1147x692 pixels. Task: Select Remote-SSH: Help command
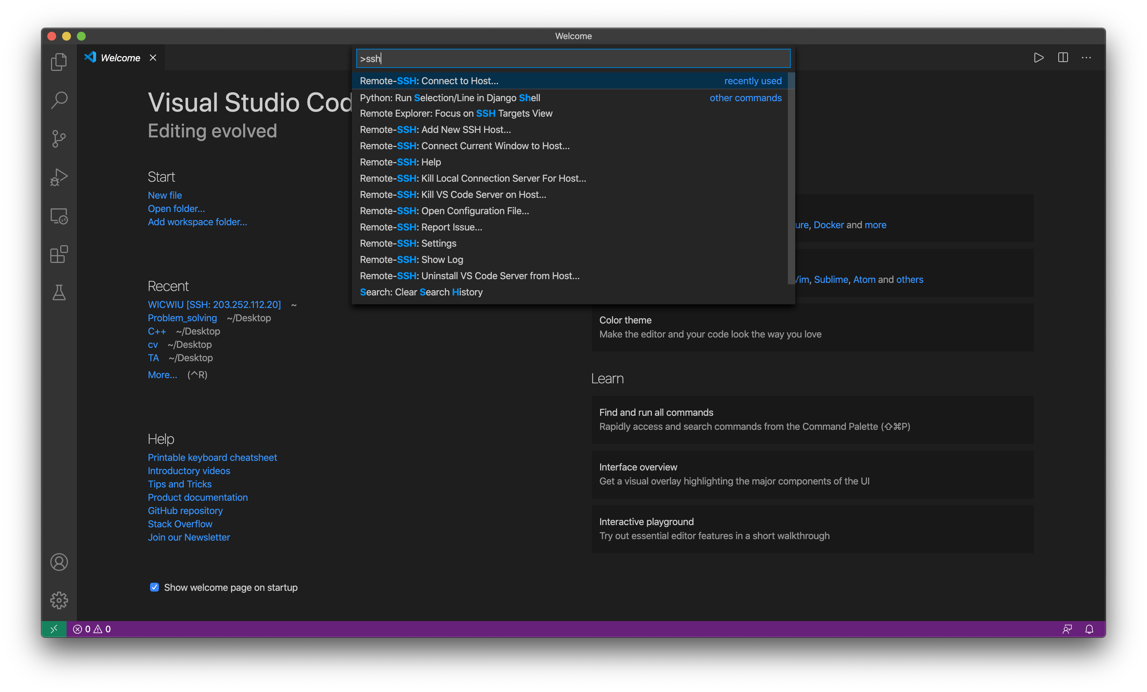(570, 162)
